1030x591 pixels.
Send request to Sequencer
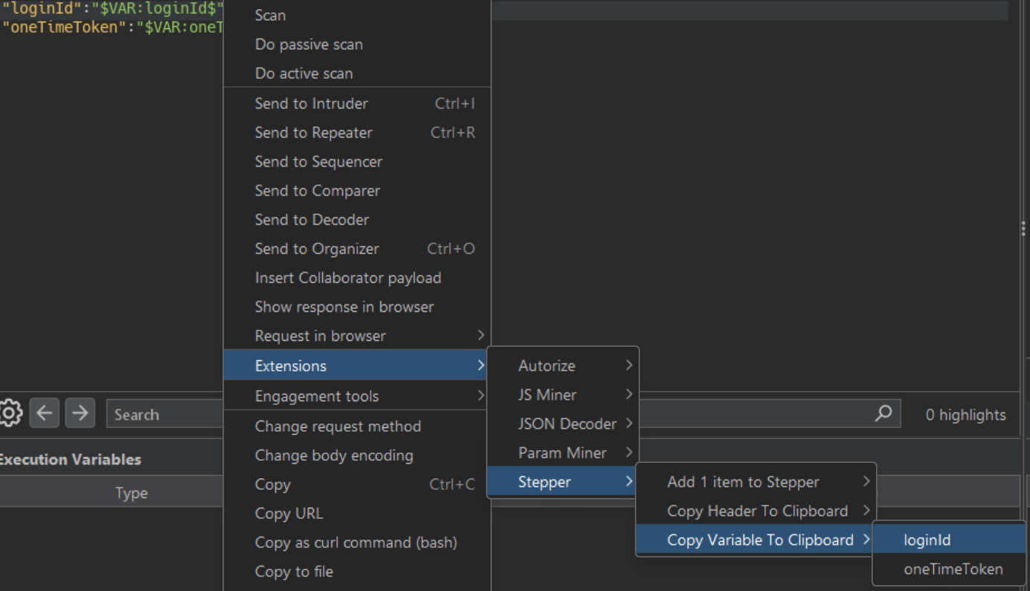click(x=357, y=162)
